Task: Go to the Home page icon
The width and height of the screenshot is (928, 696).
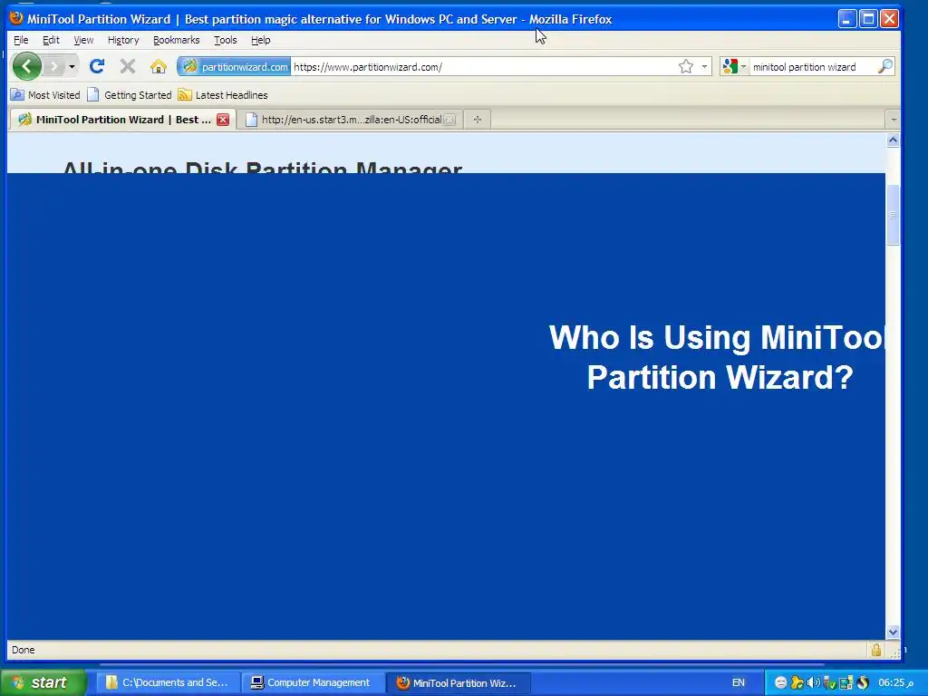Action: coord(158,66)
